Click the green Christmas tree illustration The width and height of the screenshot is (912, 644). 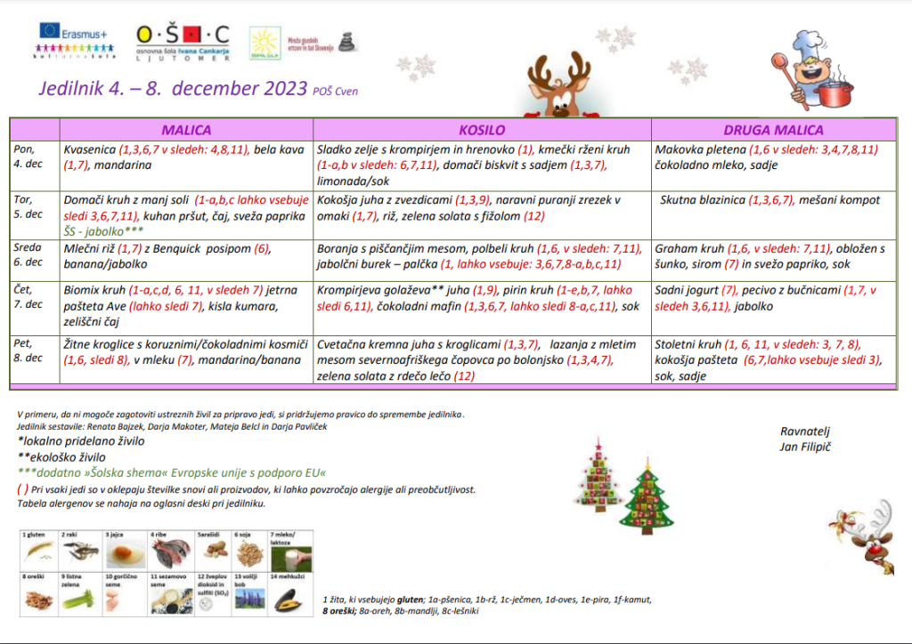pos(646,495)
